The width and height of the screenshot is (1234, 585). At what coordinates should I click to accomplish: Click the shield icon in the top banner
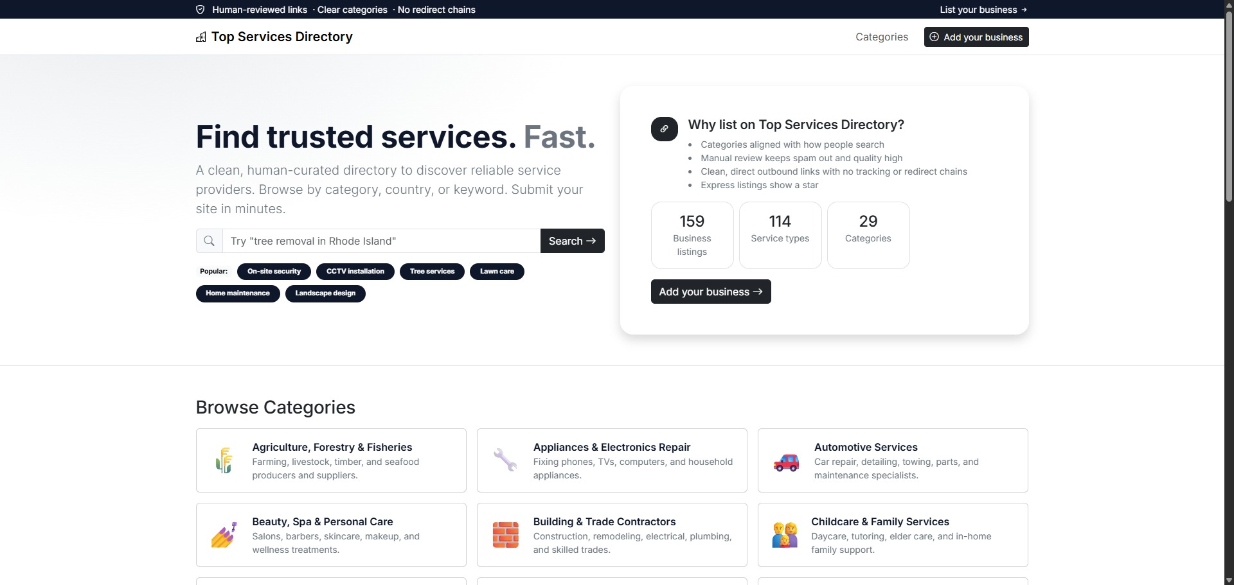201,10
